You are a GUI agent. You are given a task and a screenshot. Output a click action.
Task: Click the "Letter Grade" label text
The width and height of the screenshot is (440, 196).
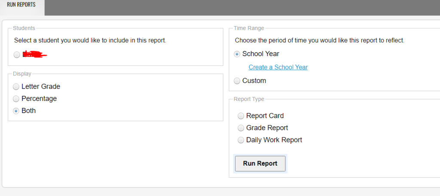(x=41, y=87)
